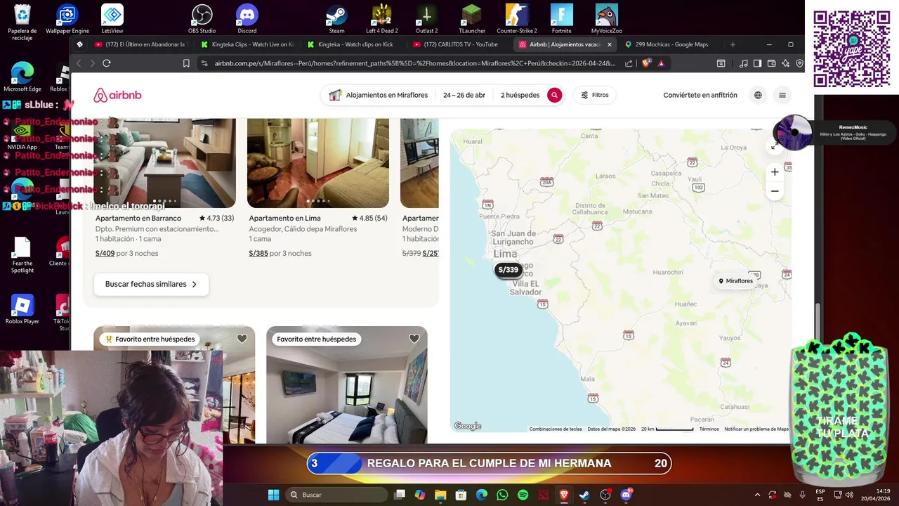This screenshot has width=899, height=506.
Task: Click the red search magnifier button
Action: click(x=555, y=95)
